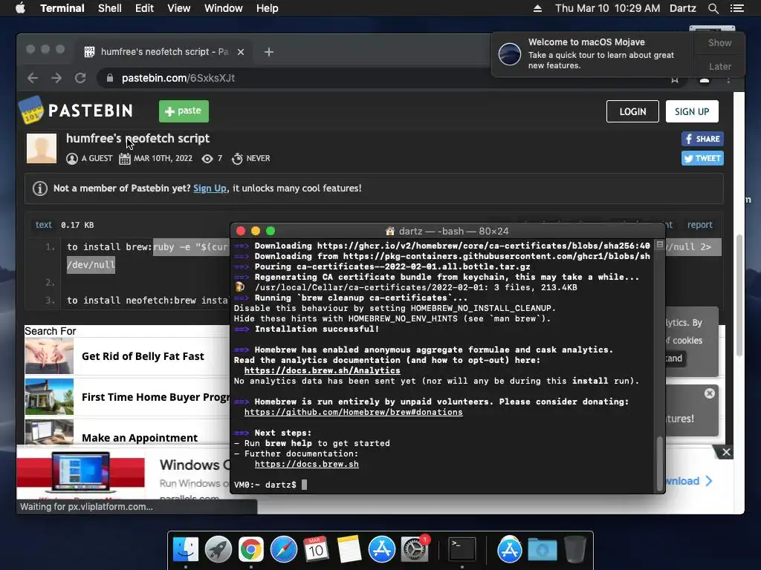Open Safari from the Dock
The width and height of the screenshot is (761, 570).
coord(283,550)
